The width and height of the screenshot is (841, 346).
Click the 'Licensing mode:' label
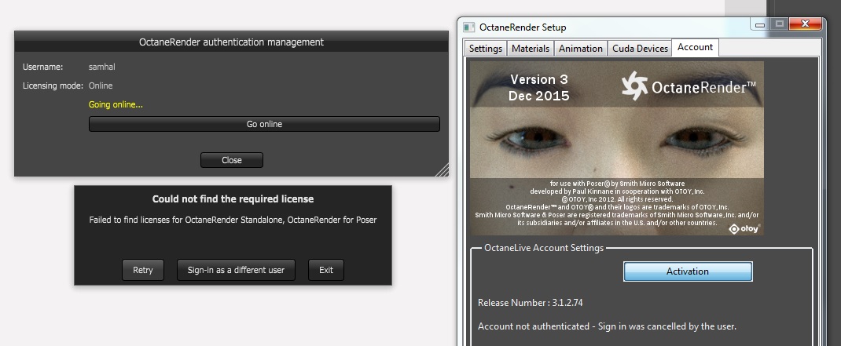[x=53, y=86]
